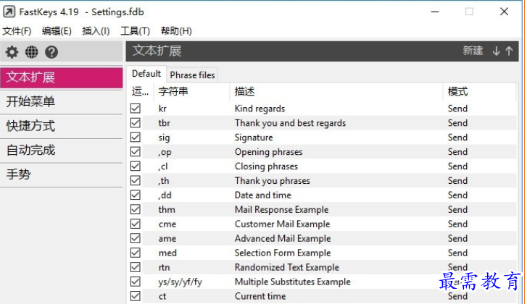This screenshot has height=304, width=527.
Task: Click the Send mode of kr row
Action: coord(457,109)
